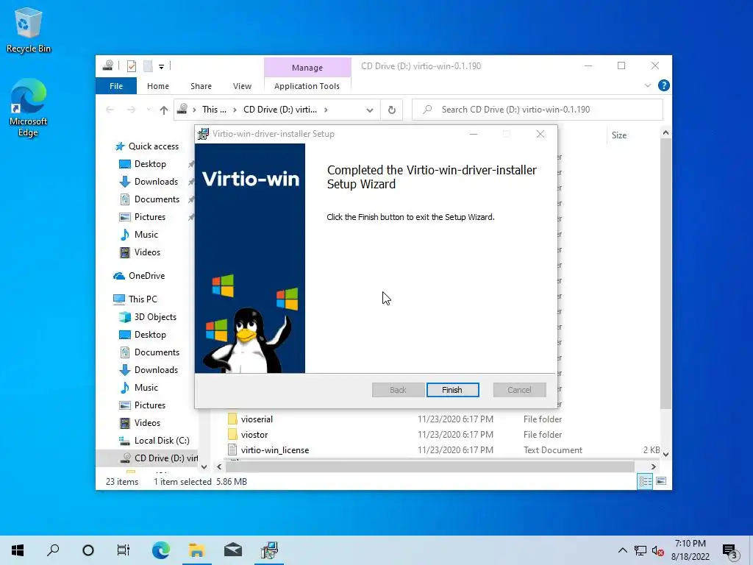Image resolution: width=753 pixels, height=565 pixels.
Task: Open the pinned Documents under Quick access
Action: tap(157, 199)
